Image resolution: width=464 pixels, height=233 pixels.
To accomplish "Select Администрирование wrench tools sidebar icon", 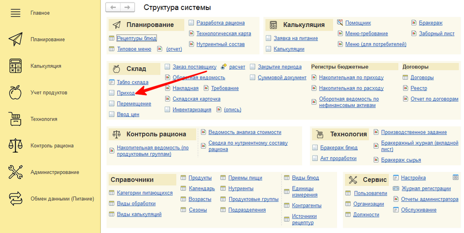I will click(x=16, y=172).
